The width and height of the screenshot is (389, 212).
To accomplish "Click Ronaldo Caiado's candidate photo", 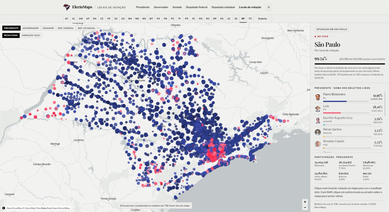I will point(318,144).
